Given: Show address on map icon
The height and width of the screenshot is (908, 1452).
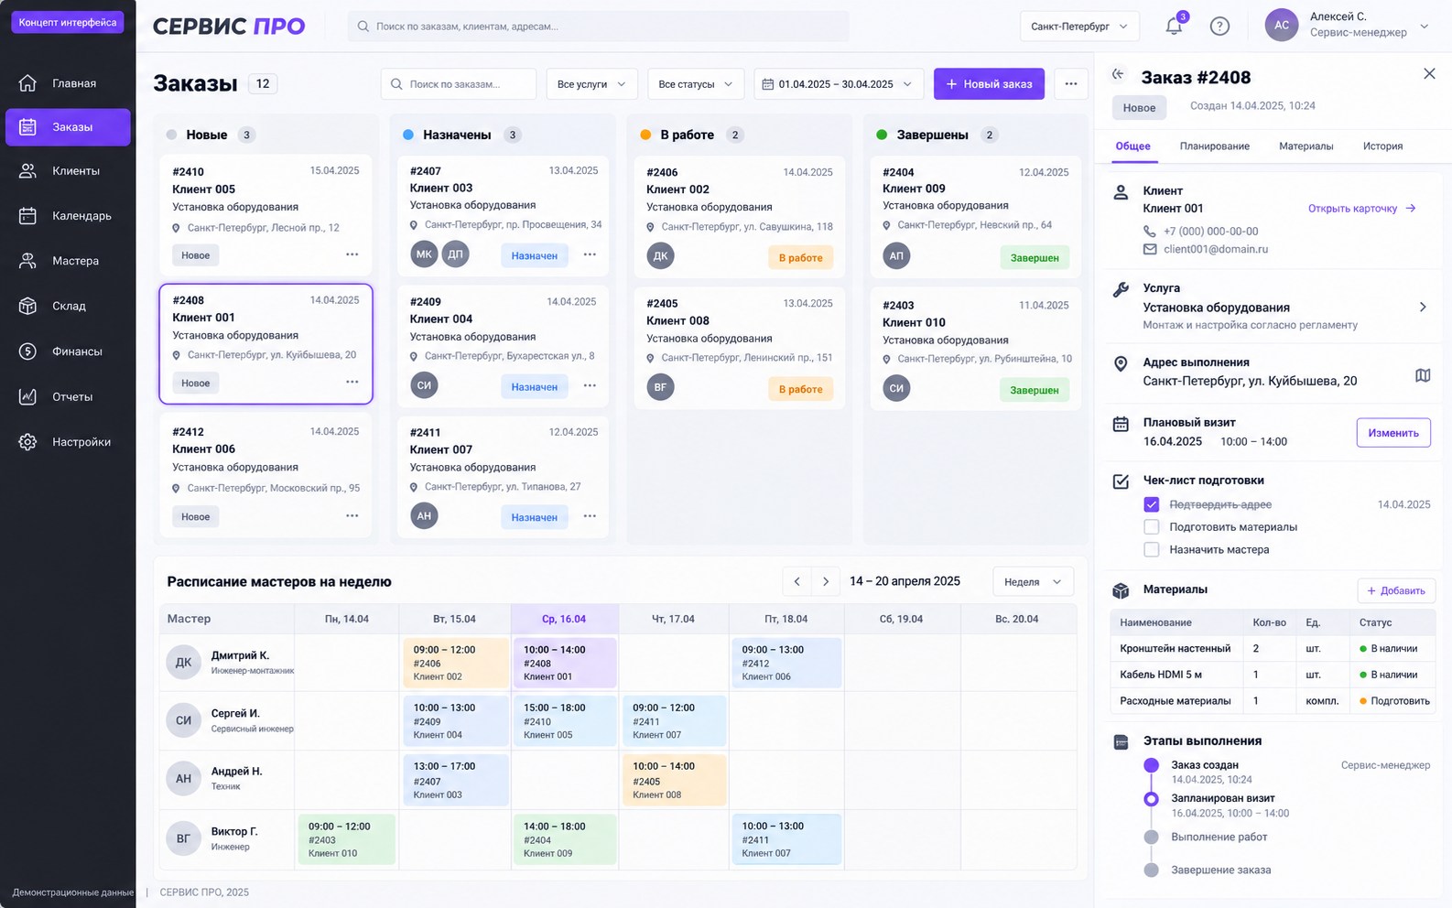Looking at the screenshot, I should [1423, 375].
